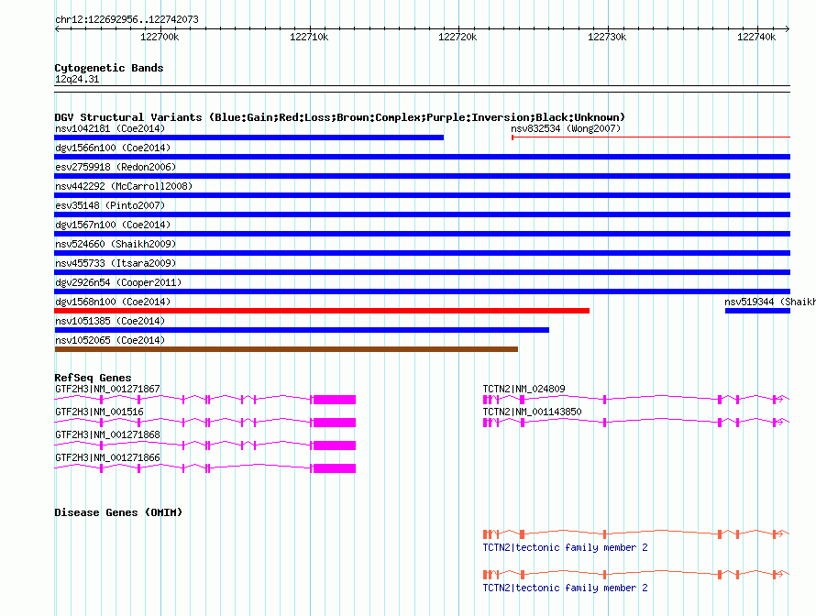Select the nsv832534 (Wong2007) red variant line
Viewport: 816px width, 616px height.
coord(651,137)
